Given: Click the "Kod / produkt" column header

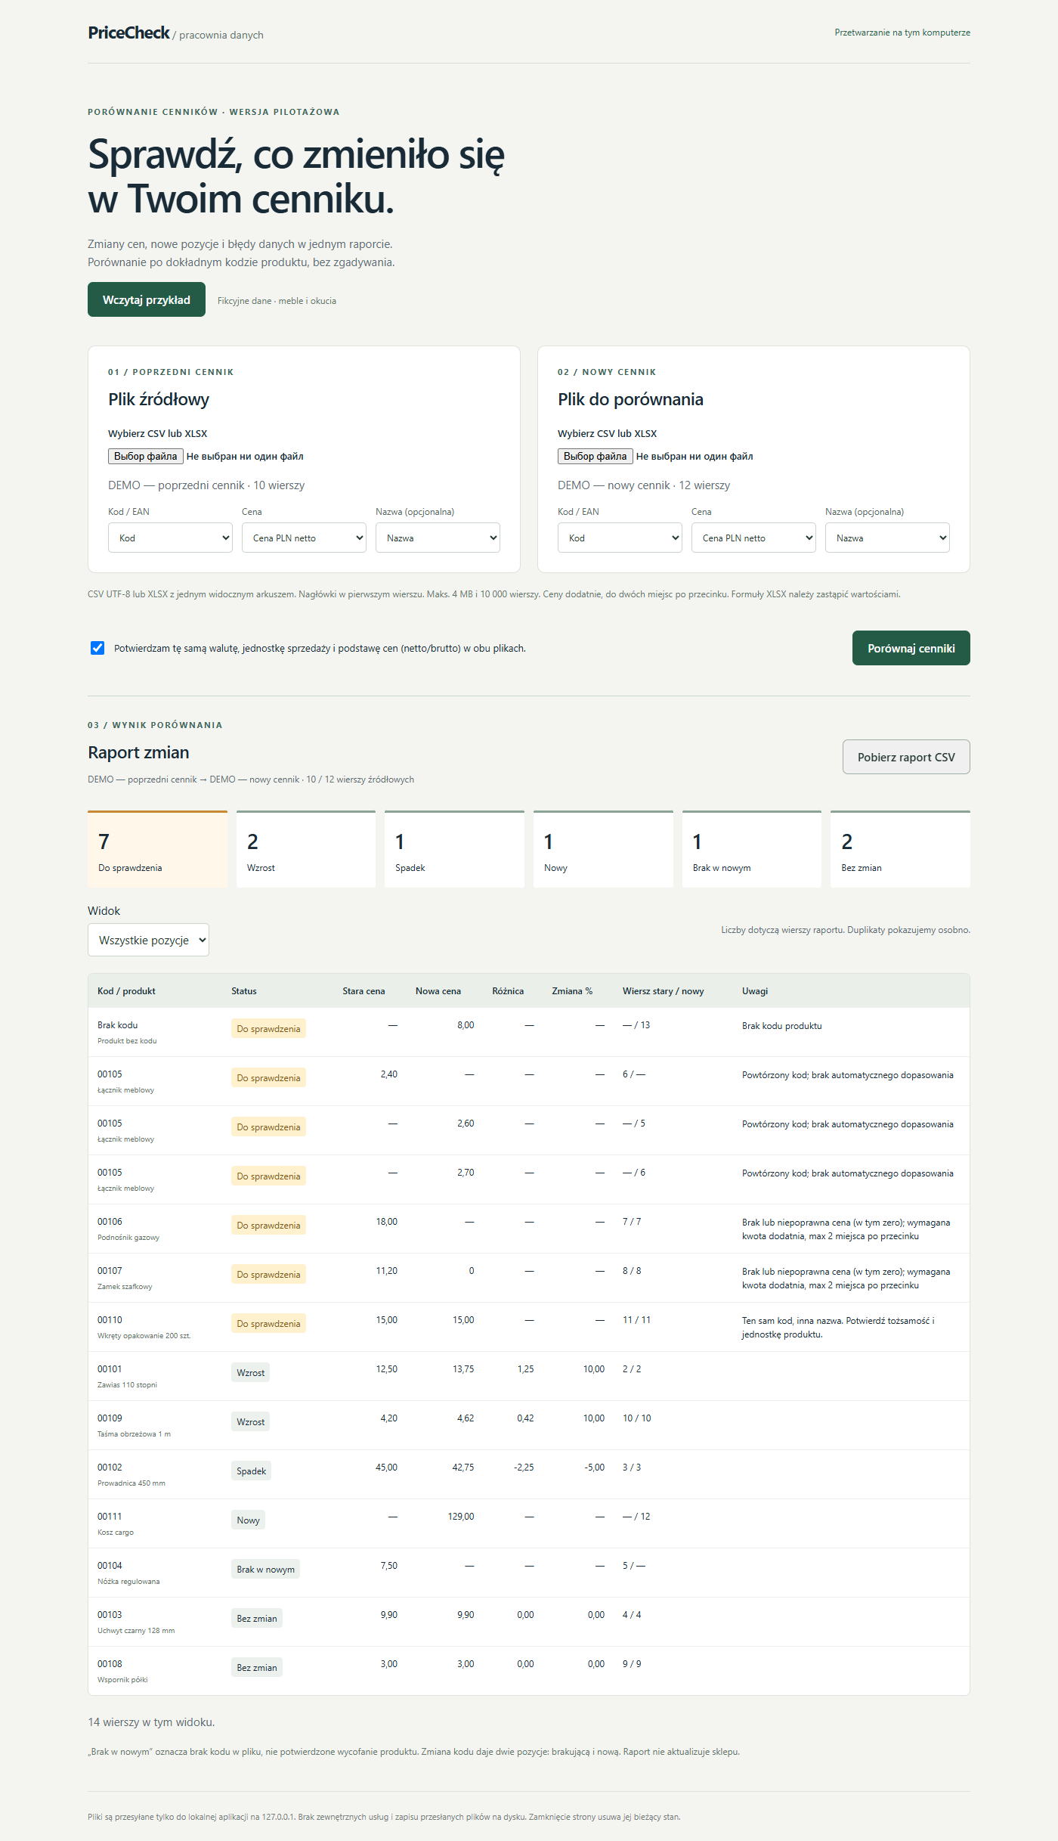Looking at the screenshot, I should pyautogui.click(x=126, y=991).
